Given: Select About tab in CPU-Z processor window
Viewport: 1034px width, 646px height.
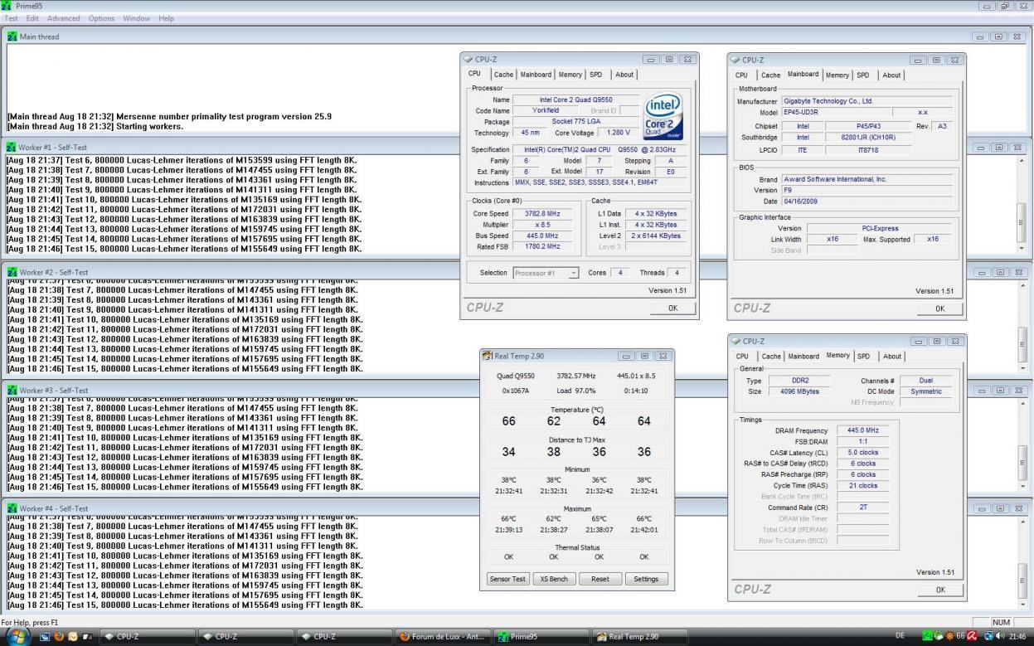Looking at the screenshot, I should click(x=624, y=75).
